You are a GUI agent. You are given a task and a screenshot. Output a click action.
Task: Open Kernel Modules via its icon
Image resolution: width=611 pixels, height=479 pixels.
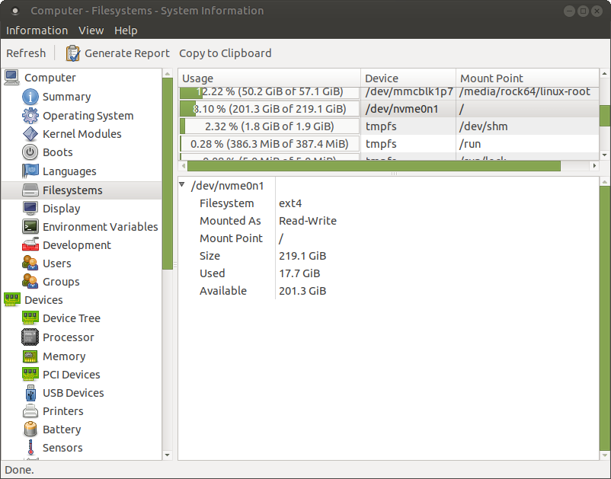click(x=30, y=134)
